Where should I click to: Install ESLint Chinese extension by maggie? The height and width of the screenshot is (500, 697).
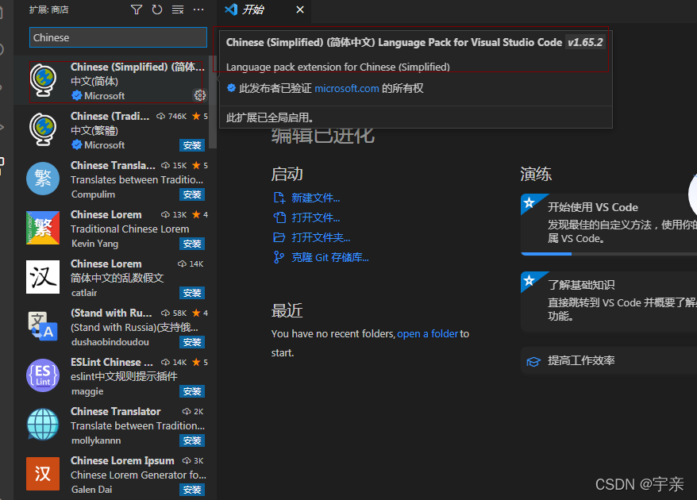pos(192,391)
